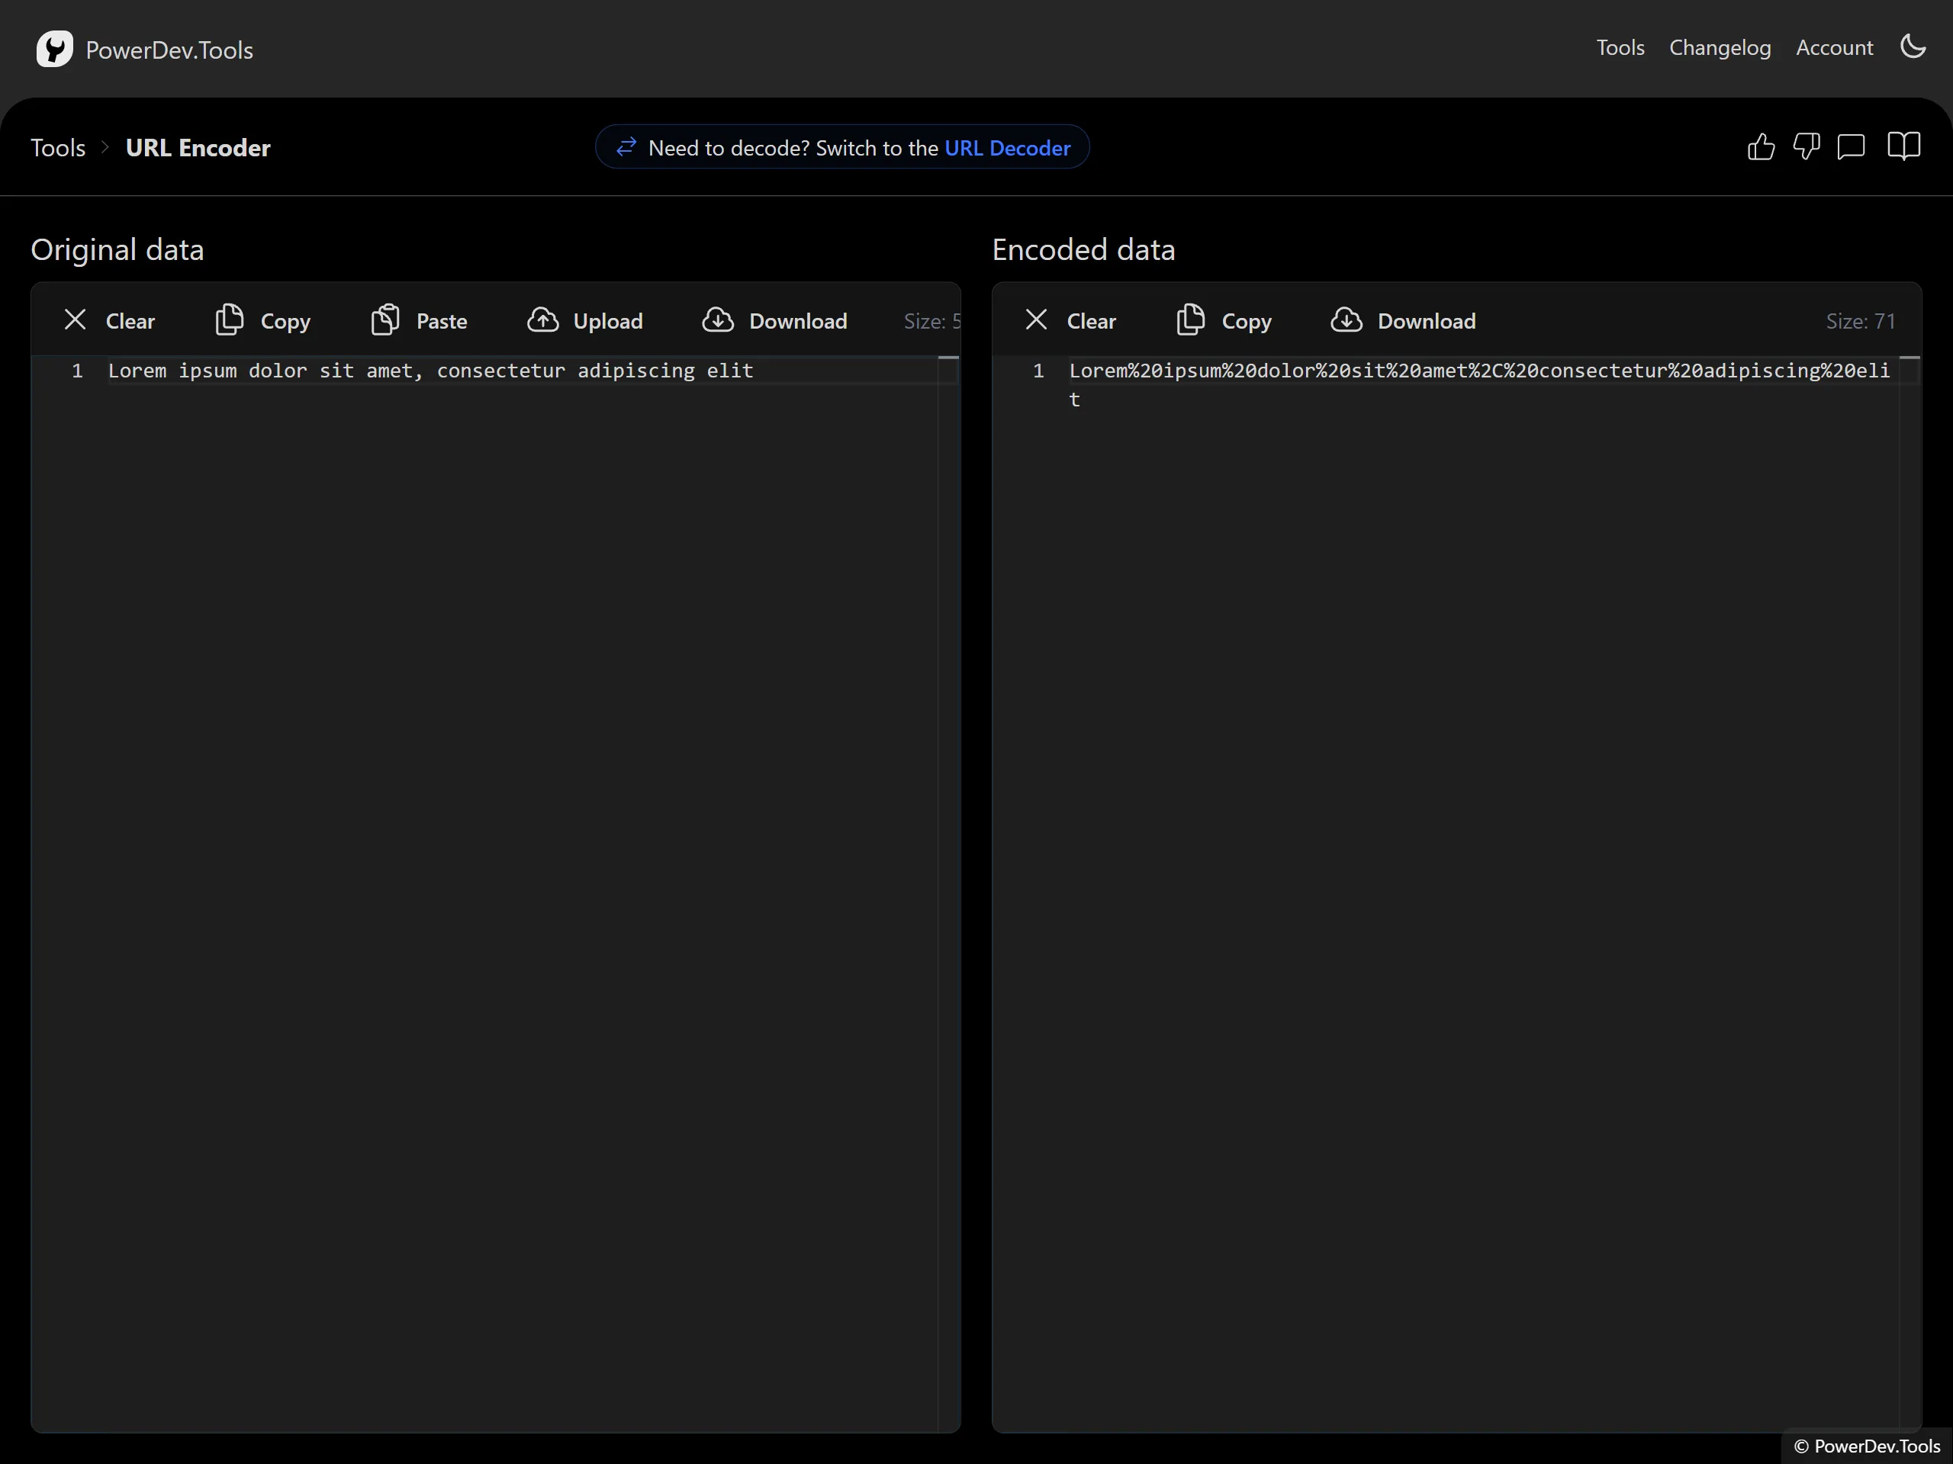Image resolution: width=1953 pixels, height=1464 pixels.
Task: Click line number 1 in Original data
Action: [x=78, y=371]
